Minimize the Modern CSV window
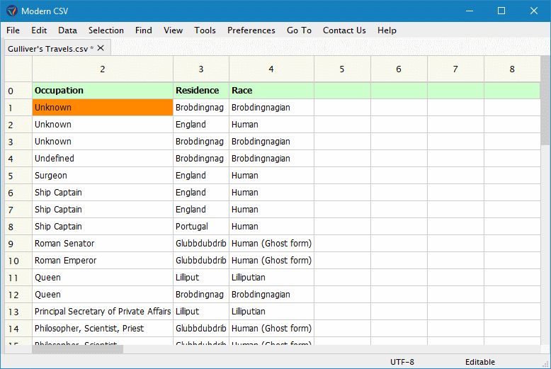Viewport: 551px width, 369px height. click(470, 11)
